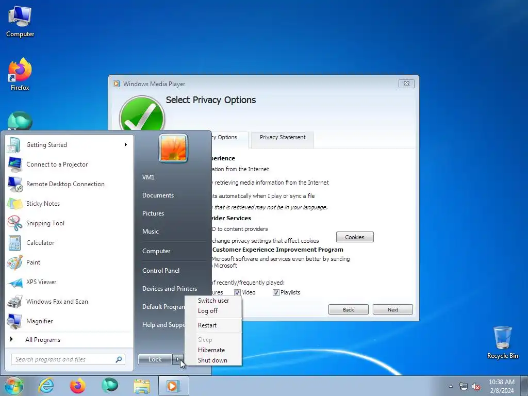Click the Connect to a Projector icon
Viewport: 528px width, 396px height.
pos(15,164)
